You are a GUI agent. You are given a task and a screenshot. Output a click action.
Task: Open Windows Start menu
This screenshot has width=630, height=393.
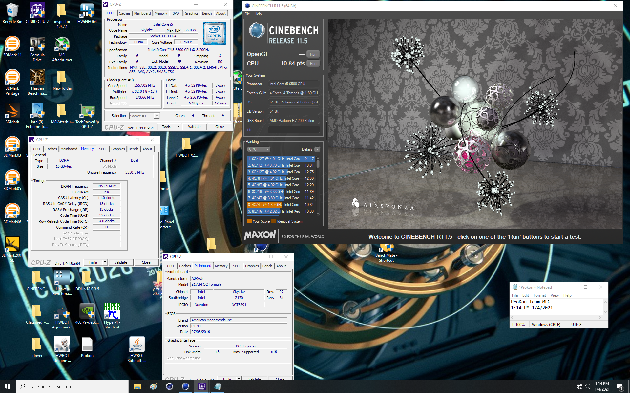pos(8,386)
